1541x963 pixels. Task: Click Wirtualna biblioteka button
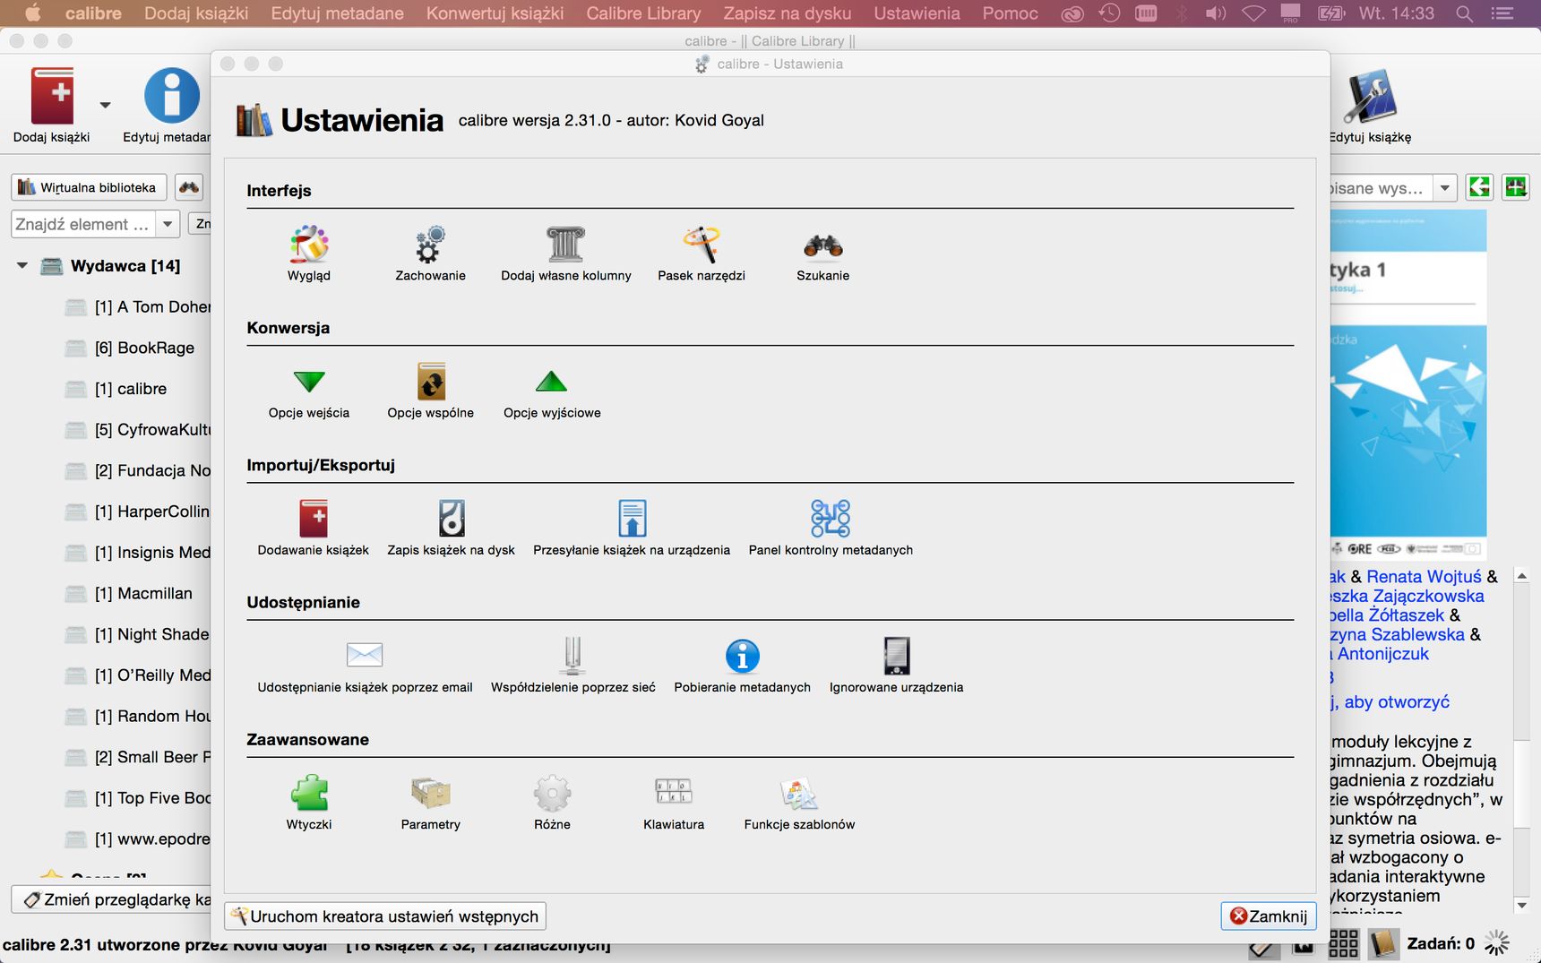point(89,187)
